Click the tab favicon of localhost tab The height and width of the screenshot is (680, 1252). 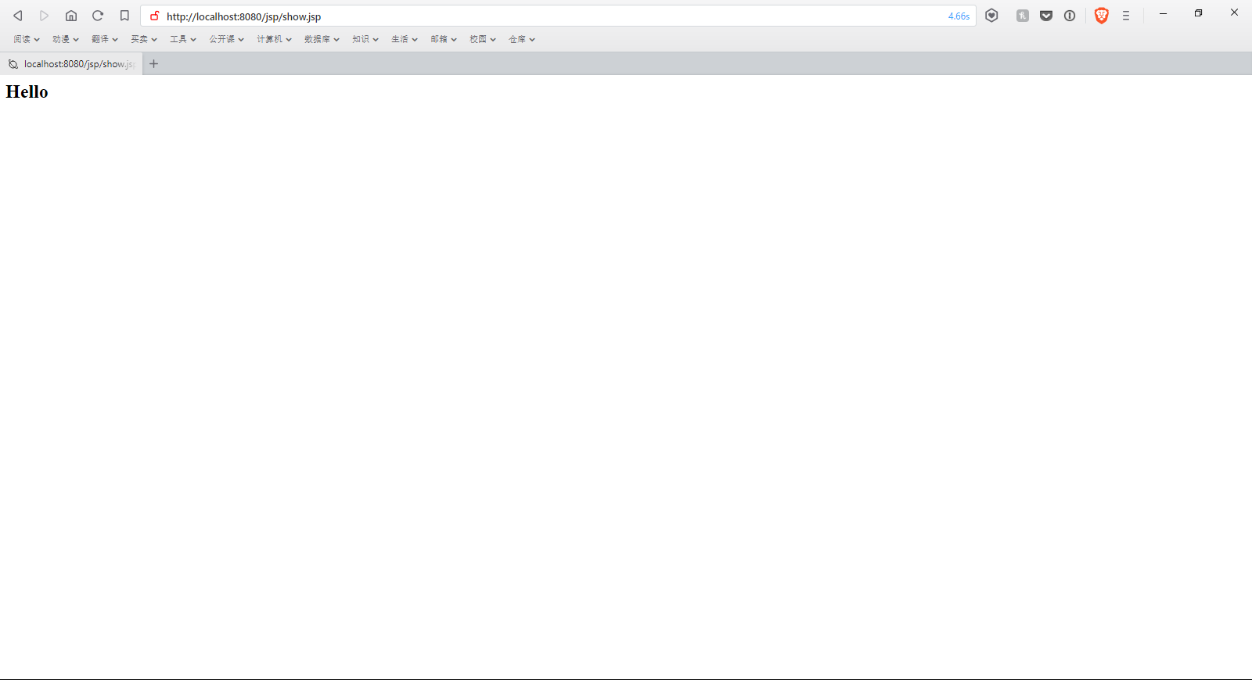(13, 64)
